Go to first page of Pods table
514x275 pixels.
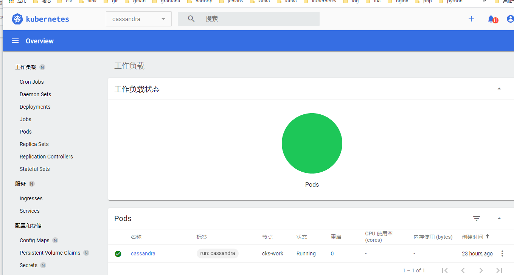(445, 270)
